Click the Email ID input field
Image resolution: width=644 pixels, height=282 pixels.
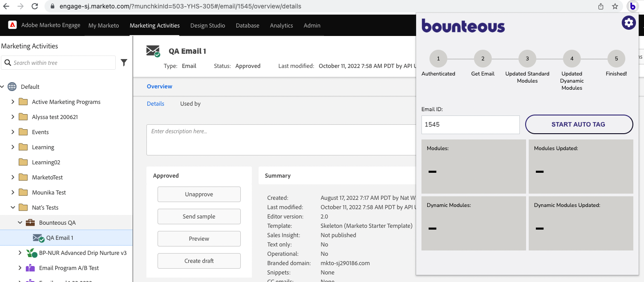(x=470, y=125)
